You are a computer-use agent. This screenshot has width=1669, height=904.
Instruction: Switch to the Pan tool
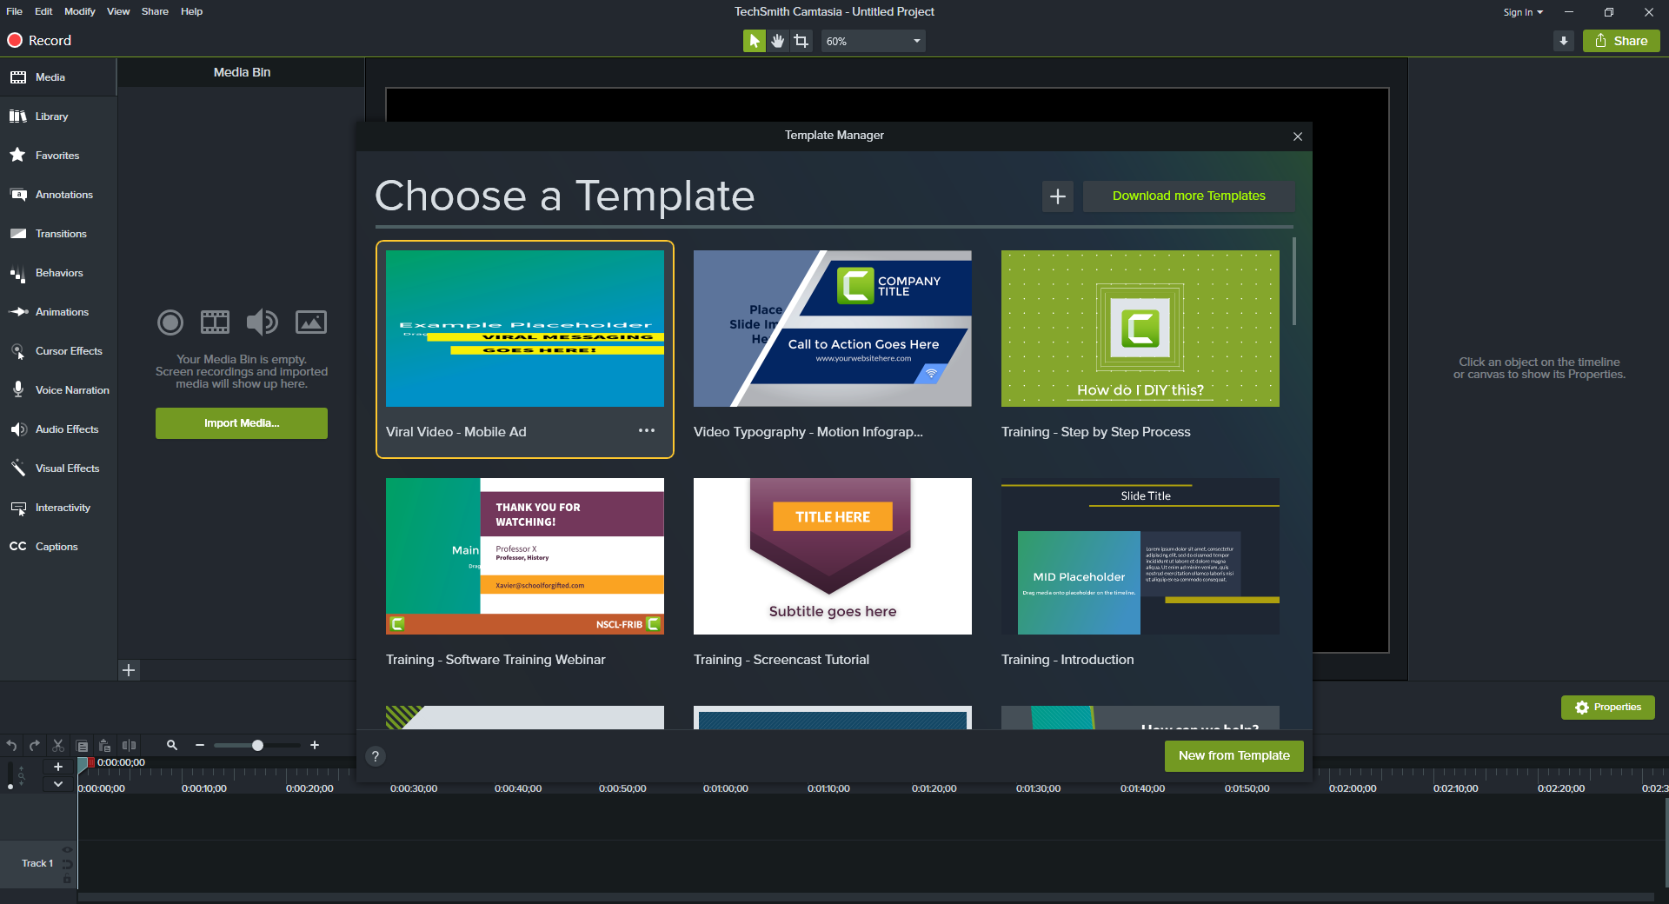pos(777,40)
